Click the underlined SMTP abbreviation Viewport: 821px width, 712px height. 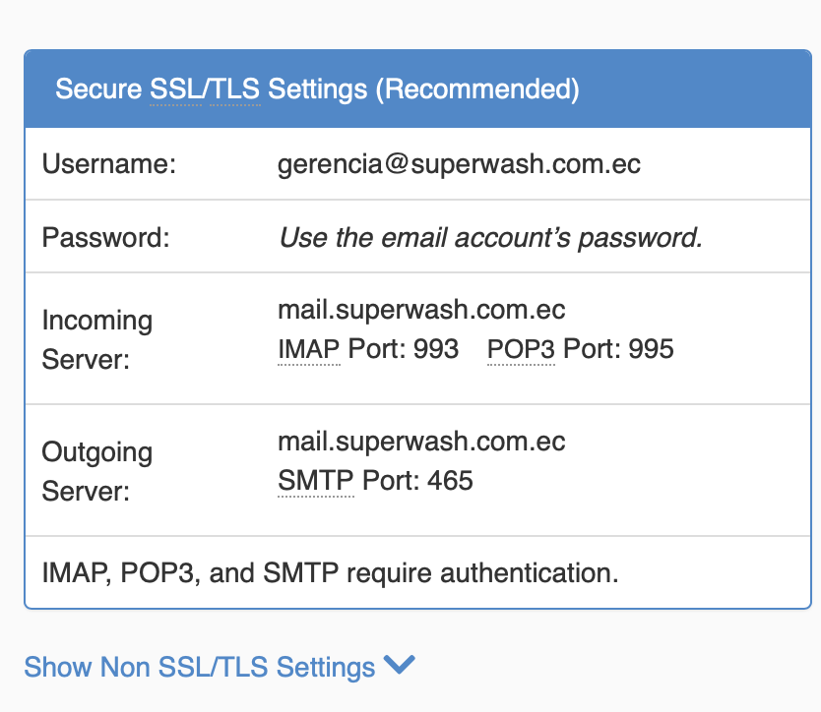(315, 481)
